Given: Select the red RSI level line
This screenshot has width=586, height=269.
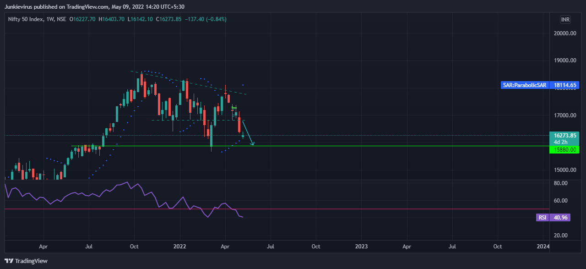Looking at the screenshot, I should point(277,209).
